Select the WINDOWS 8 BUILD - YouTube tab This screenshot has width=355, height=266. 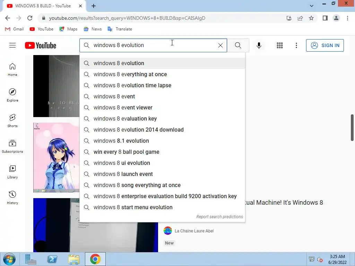point(43,6)
